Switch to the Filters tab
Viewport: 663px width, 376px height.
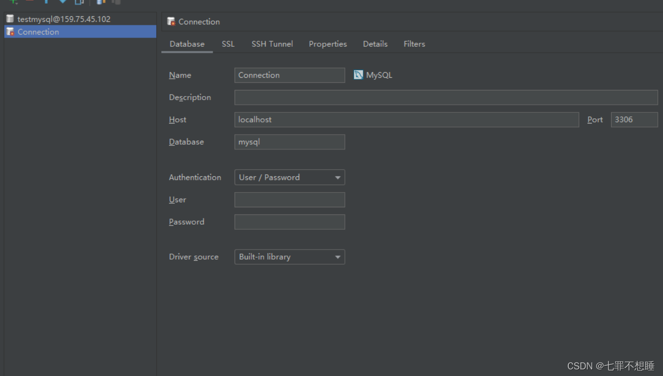coord(414,44)
